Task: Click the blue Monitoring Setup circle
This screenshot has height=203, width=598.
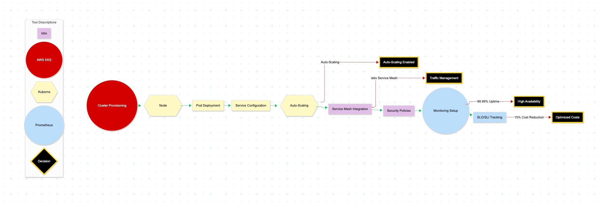Action: tap(446, 111)
